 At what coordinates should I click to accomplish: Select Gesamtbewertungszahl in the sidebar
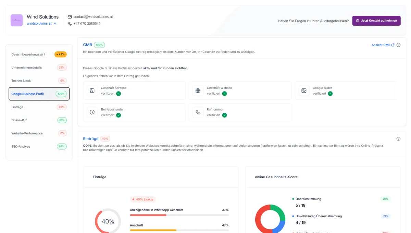point(39,54)
